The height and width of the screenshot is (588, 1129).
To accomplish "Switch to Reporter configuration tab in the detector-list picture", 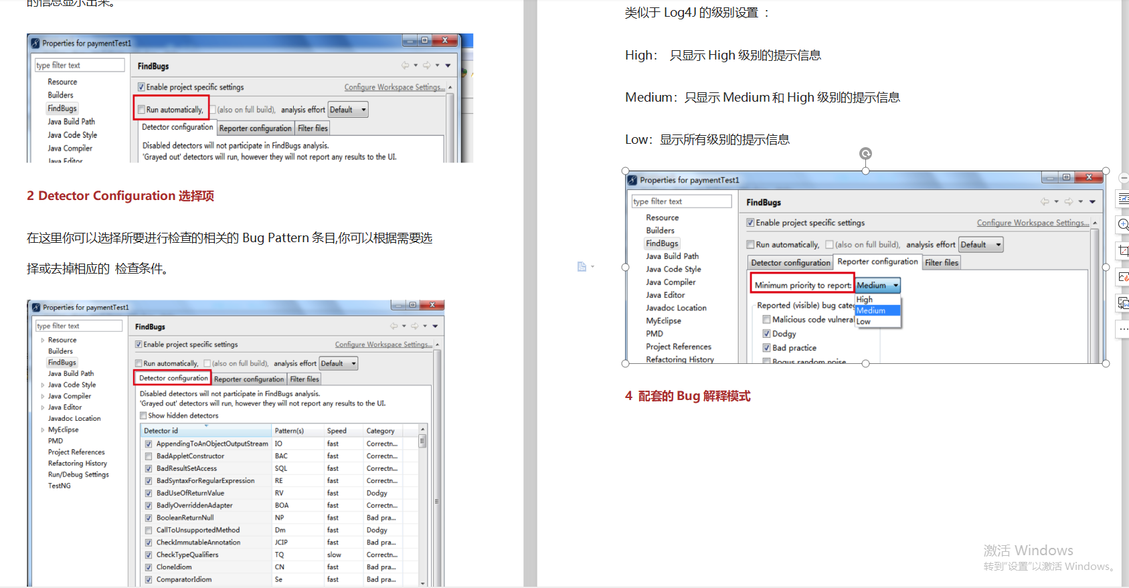I will (x=249, y=379).
